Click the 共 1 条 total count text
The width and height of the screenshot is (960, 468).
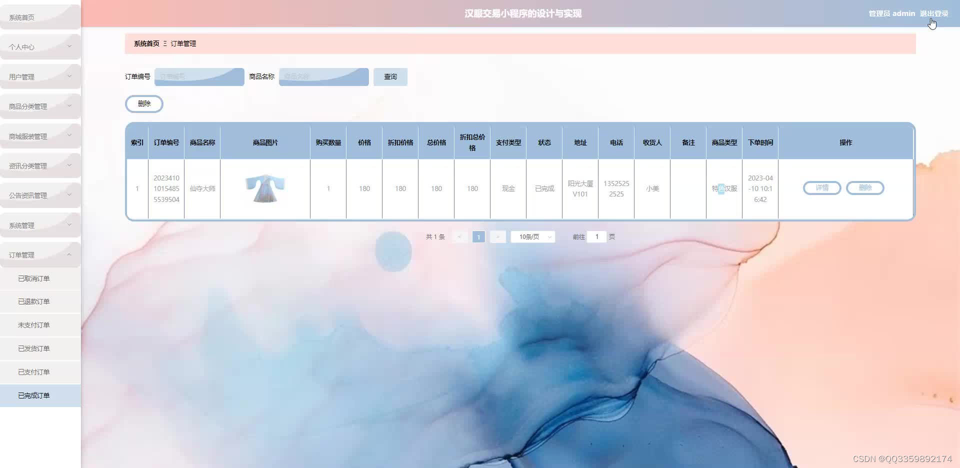[x=435, y=237]
